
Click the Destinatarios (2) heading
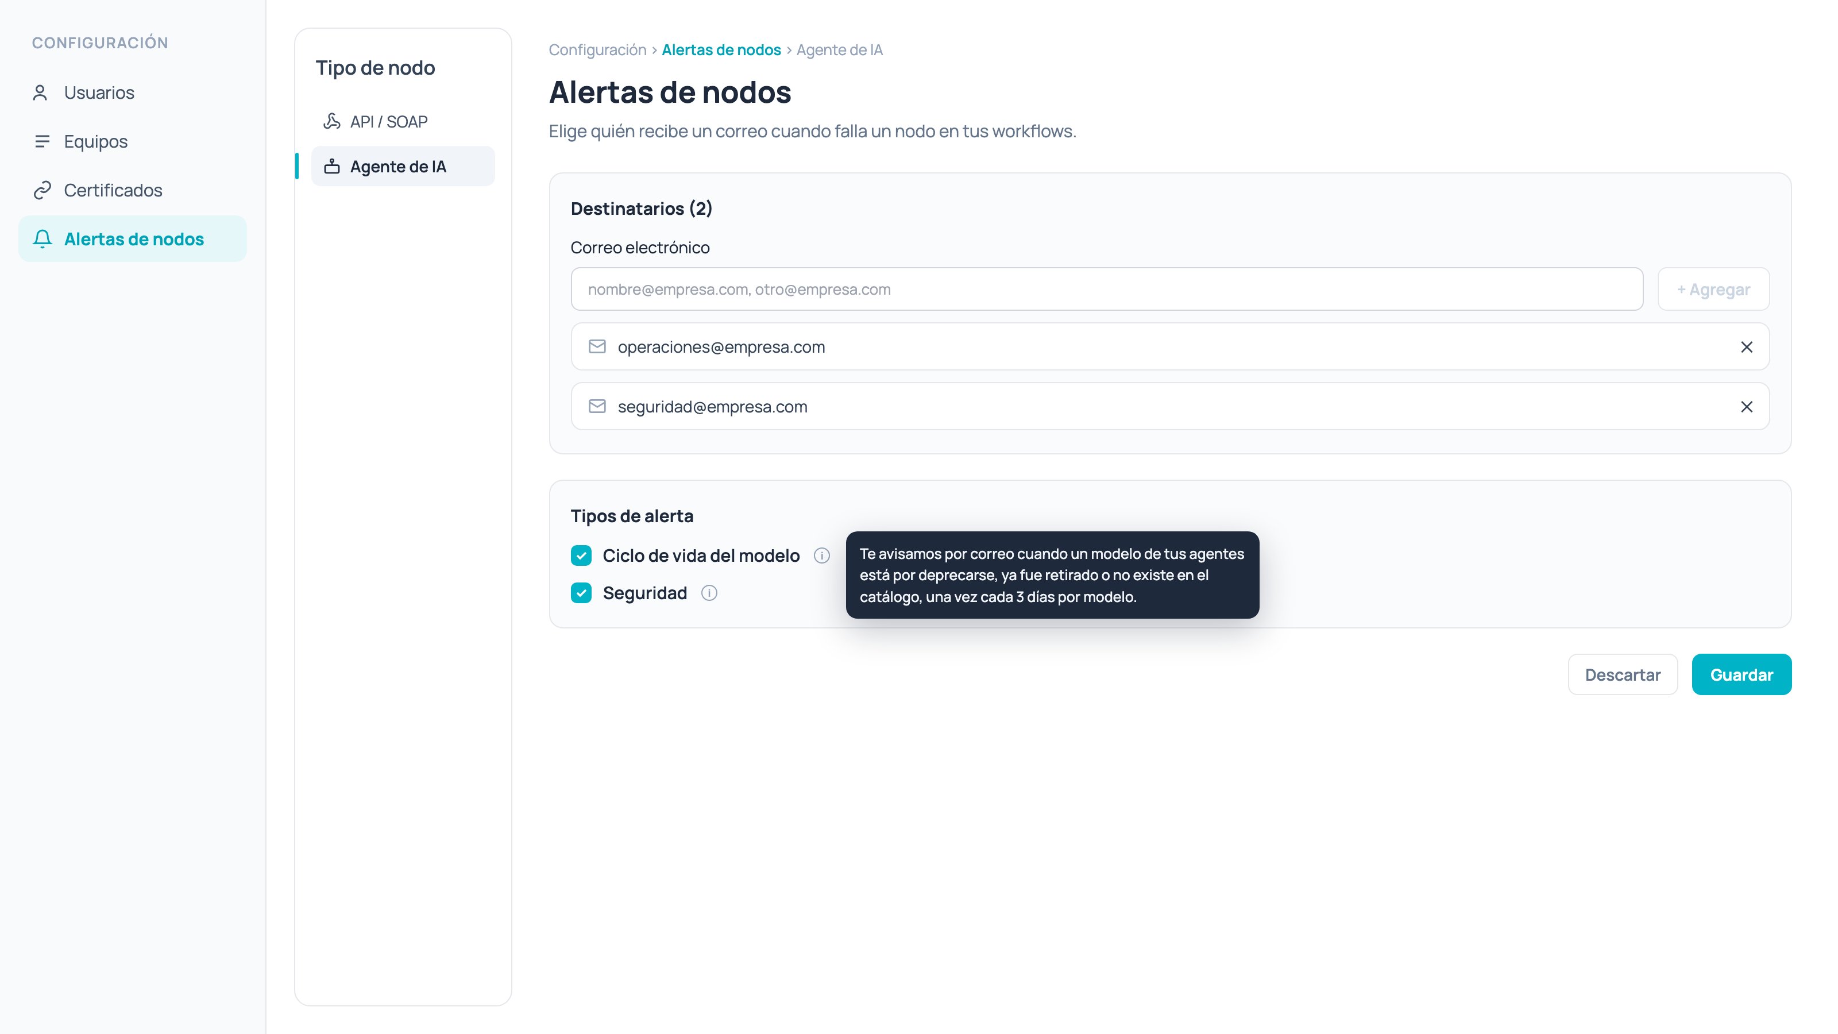pyautogui.click(x=642, y=209)
